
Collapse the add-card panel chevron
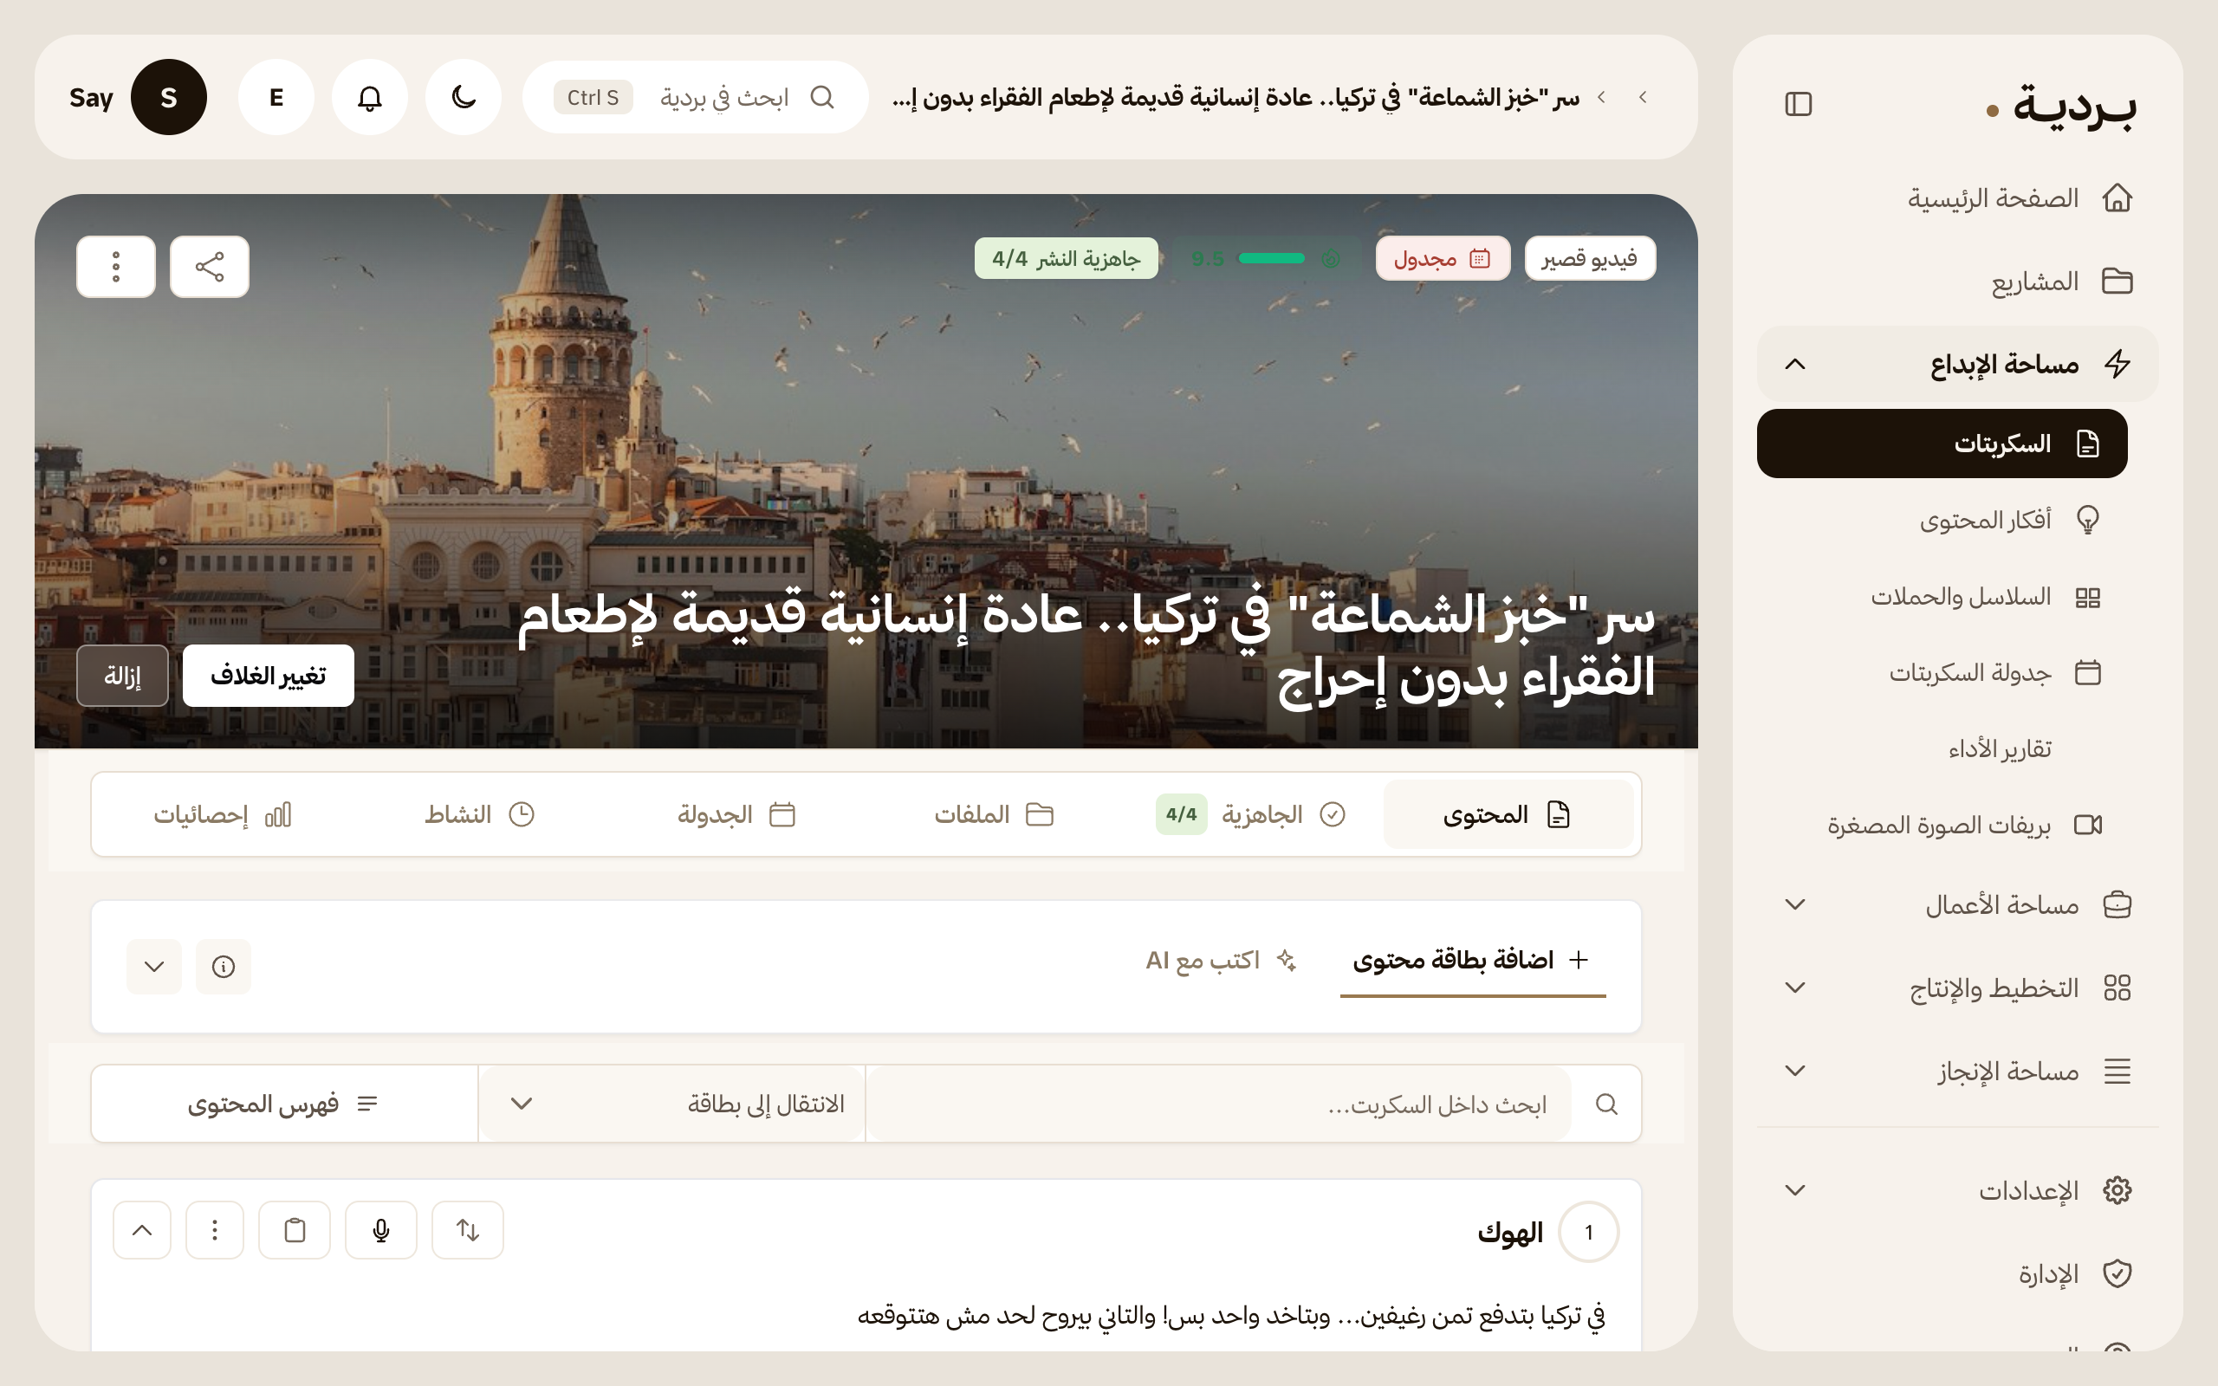click(x=154, y=966)
